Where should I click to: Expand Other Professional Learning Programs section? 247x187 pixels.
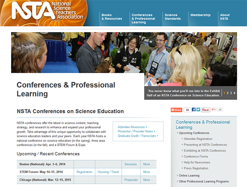pyautogui.click(x=203, y=181)
